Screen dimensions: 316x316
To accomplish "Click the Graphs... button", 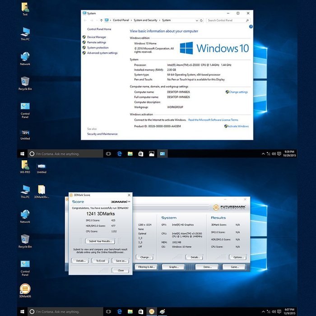I will pyautogui.click(x=173, y=267).
